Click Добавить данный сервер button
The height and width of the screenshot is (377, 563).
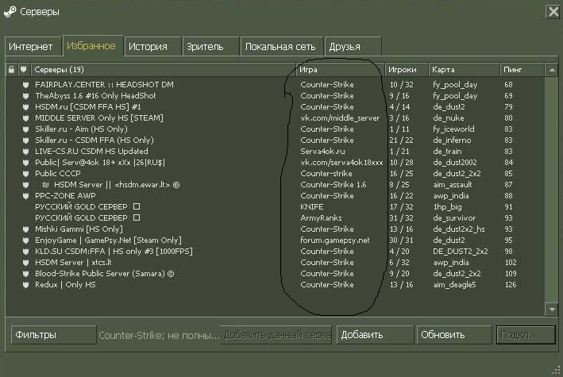click(x=276, y=335)
